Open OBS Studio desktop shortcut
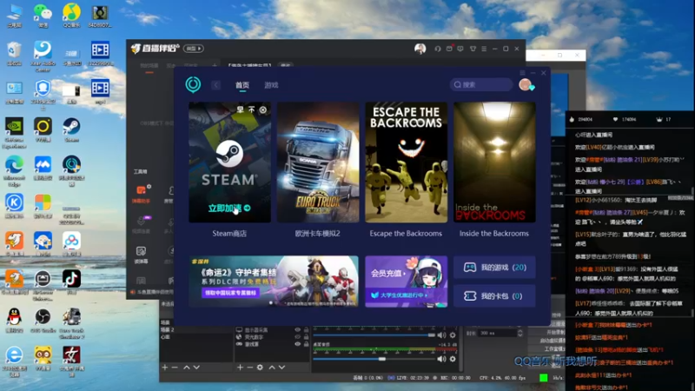Image resolution: width=695 pixels, height=391 pixels. coord(43,321)
